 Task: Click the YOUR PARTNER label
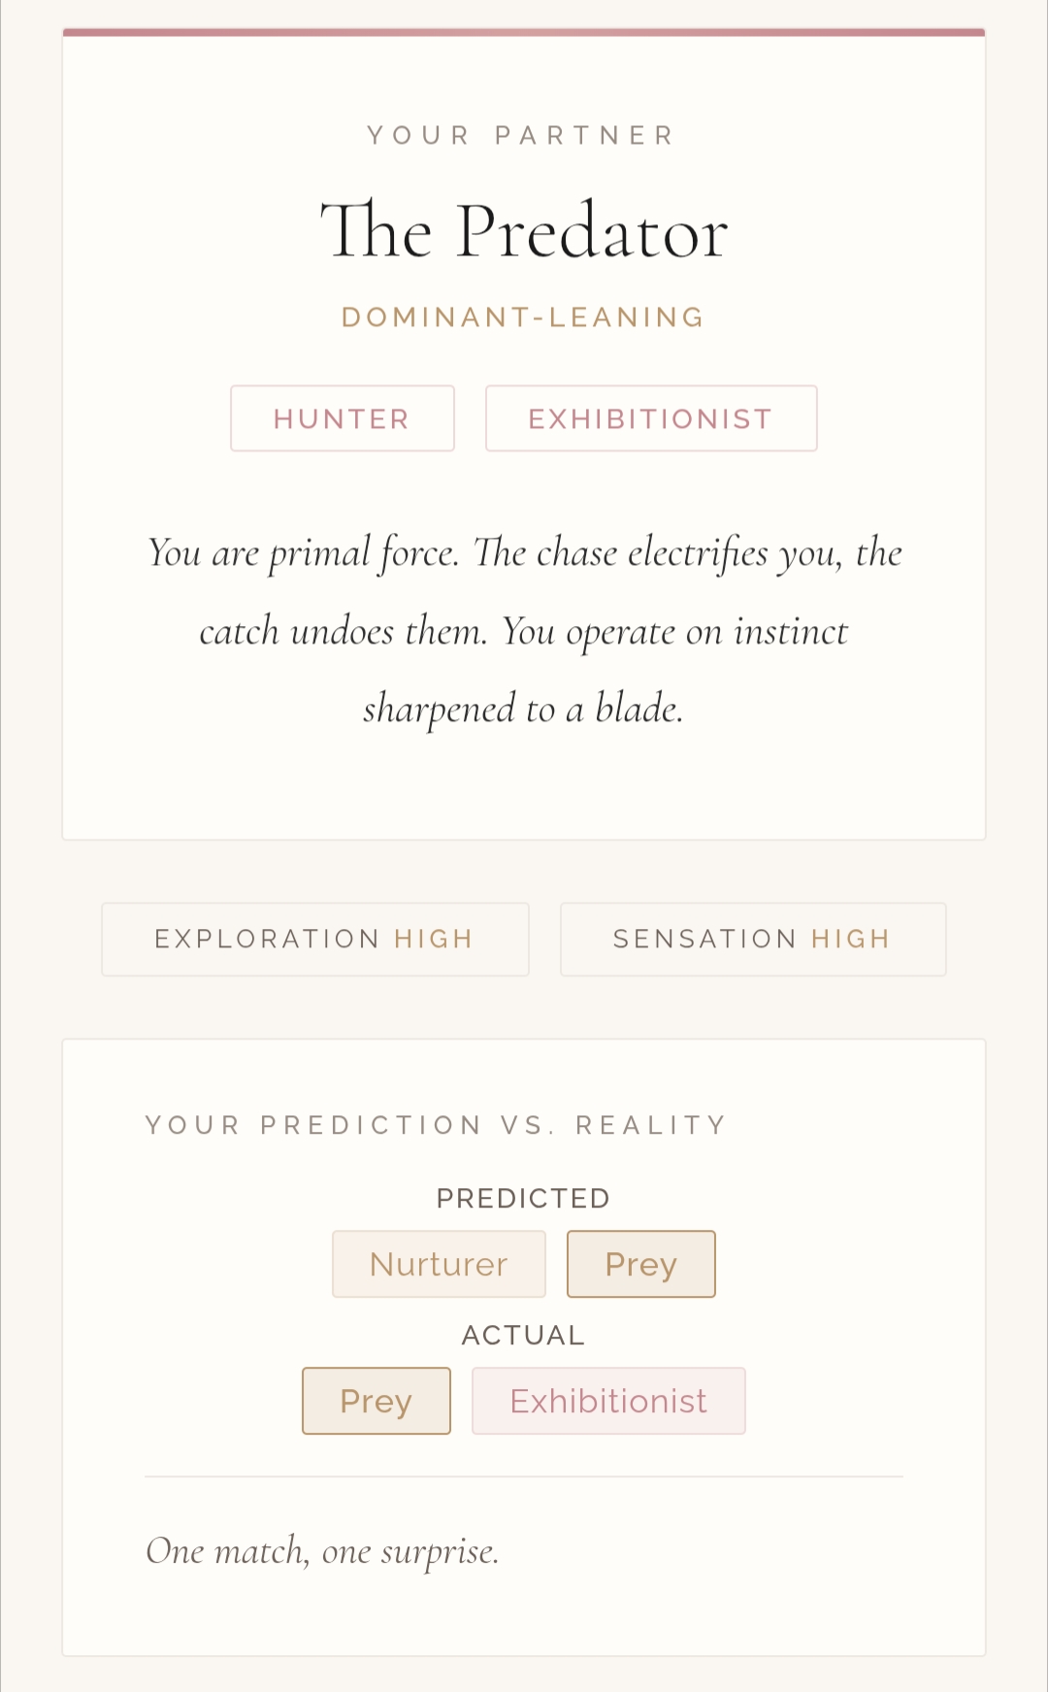coord(522,135)
